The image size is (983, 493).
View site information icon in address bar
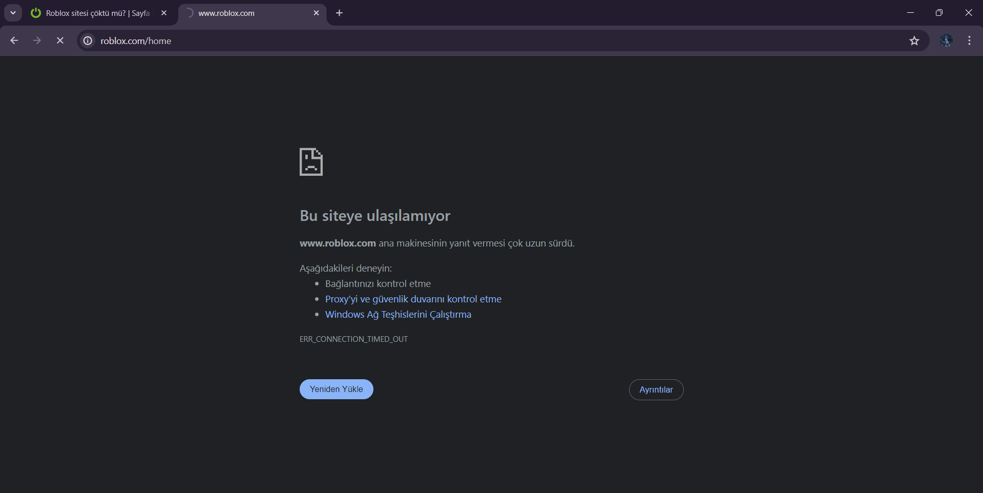click(88, 40)
